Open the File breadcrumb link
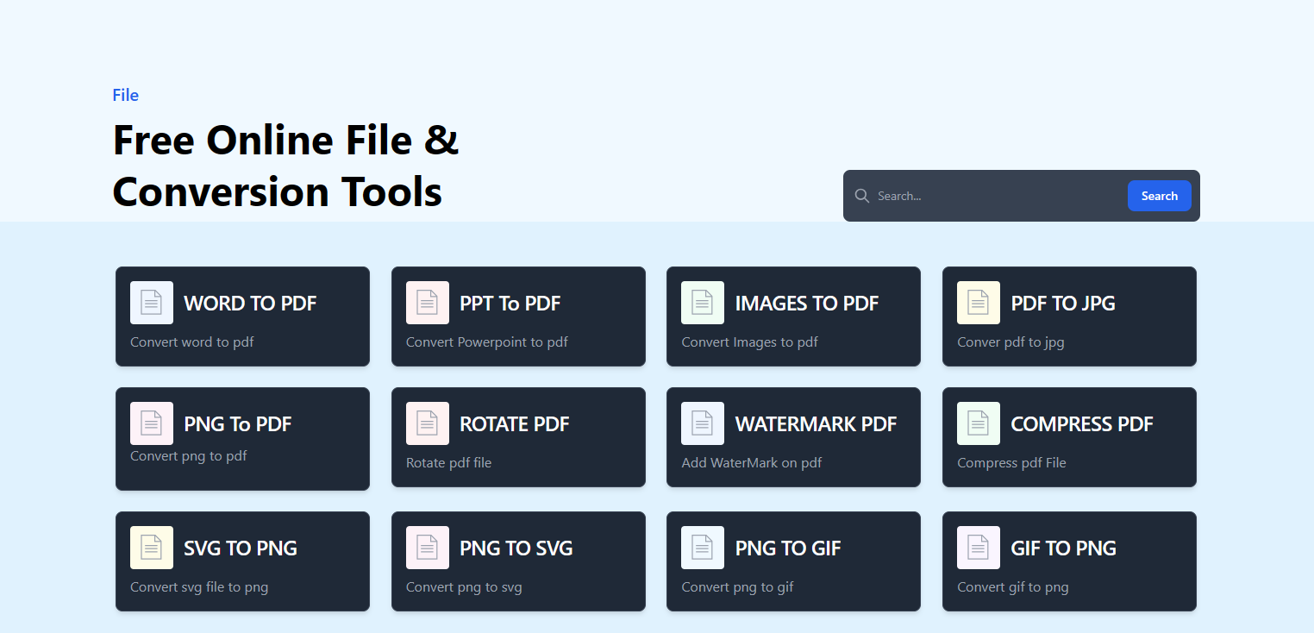This screenshot has height=633, width=1314. (126, 95)
